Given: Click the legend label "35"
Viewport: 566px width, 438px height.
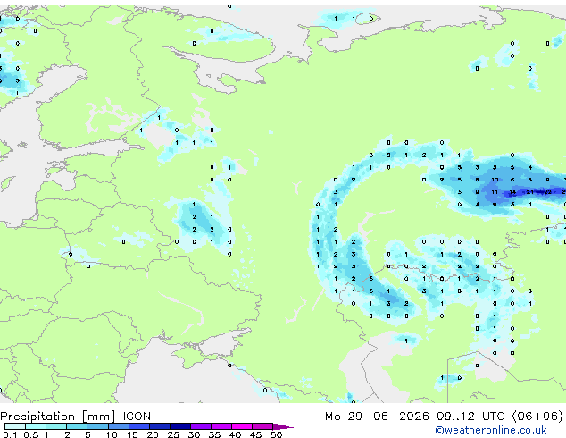Looking at the screenshot, I should click(214, 434).
